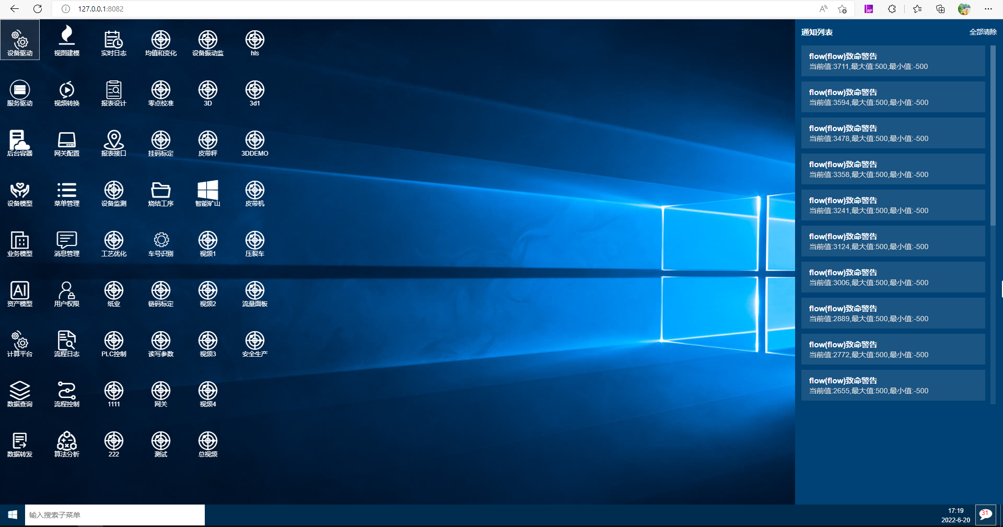Viewport: 1003px width, 527px height.
Task: Select the flow alert with value 3358
Action: pos(893,169)
